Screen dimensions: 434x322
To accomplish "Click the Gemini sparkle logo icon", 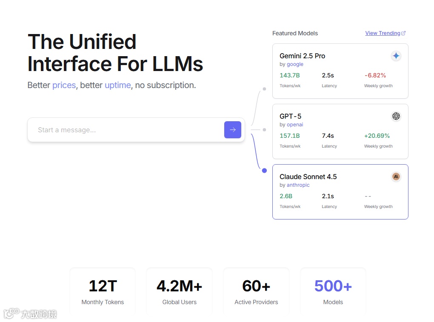I will [x=396, y=56].
